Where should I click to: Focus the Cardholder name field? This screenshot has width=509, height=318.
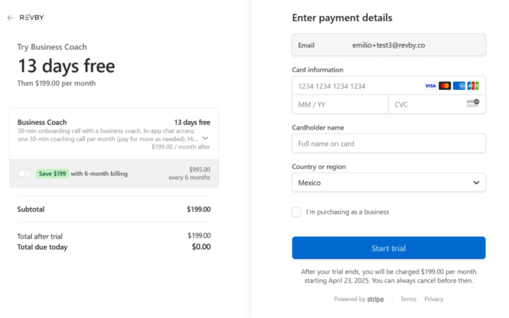tap(389, 143)
